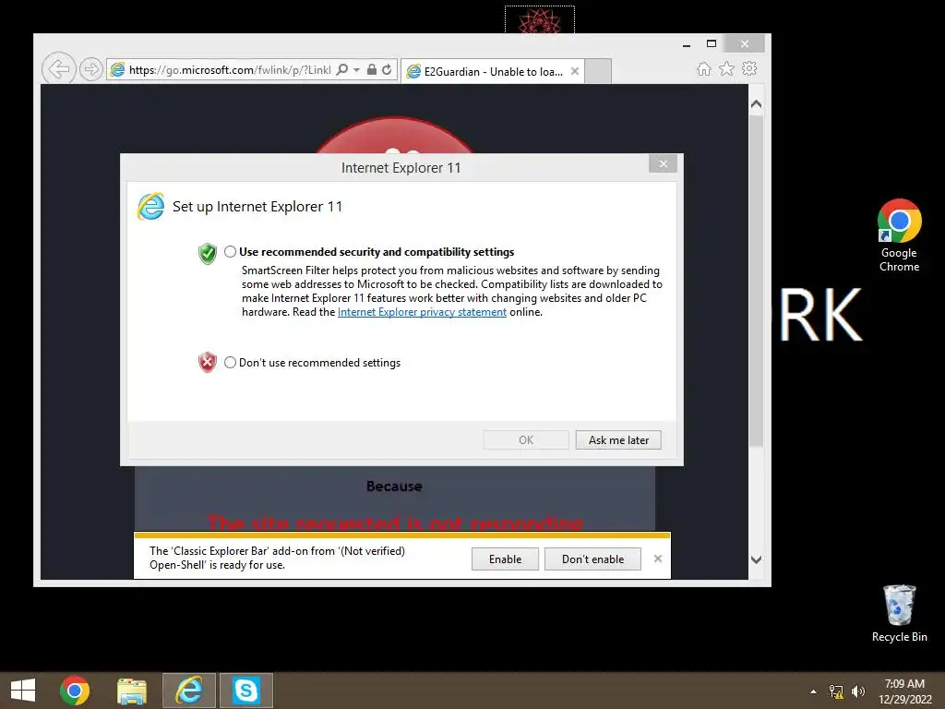Open a new tab with the blank tab button
The width and height of the screenshot is (945, 709).
coord(598,72)
